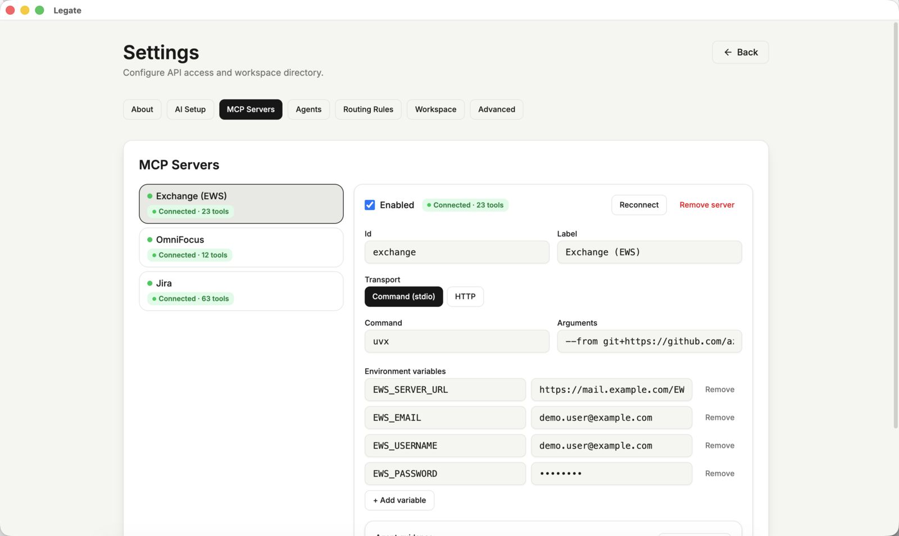Click the green status dot beside Jira
This screenshot has width=899, height=536.
coord(150,283)
